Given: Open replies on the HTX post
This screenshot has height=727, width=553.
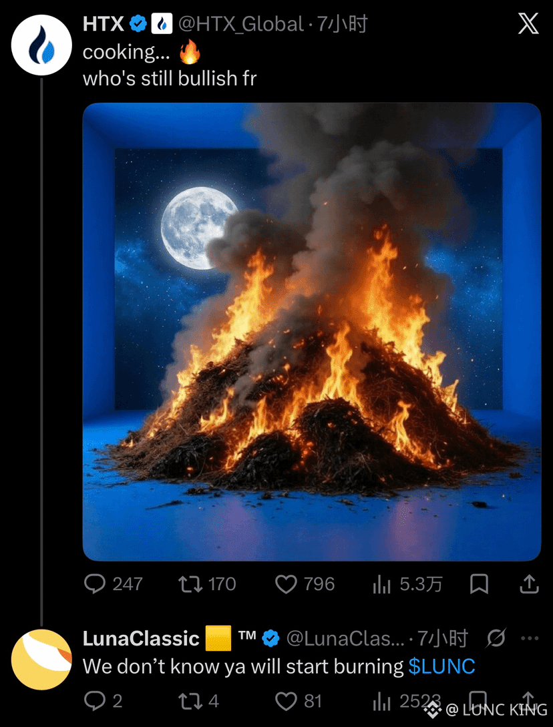Looking at the screenshot, I should [x=113, y=583].
